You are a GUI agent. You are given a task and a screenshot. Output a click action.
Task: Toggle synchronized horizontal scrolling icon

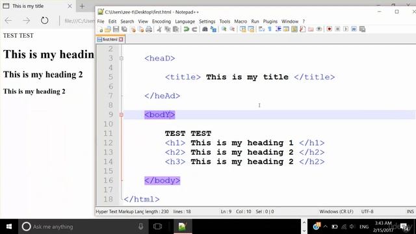point(251,29)
